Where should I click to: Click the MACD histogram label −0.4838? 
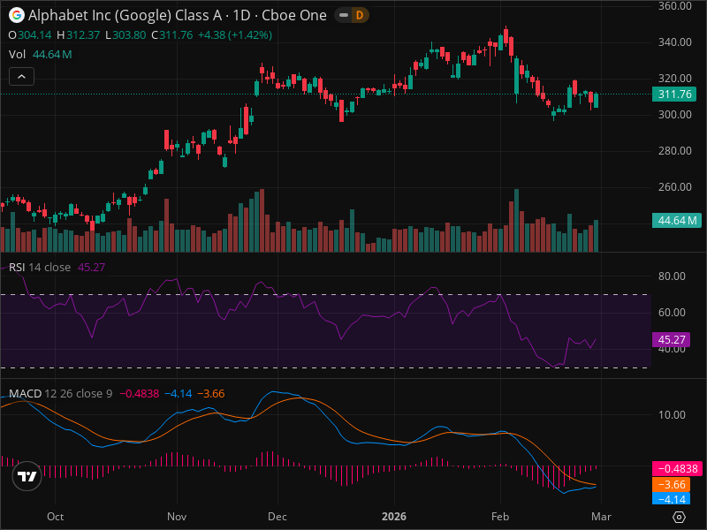[x=677, y=469]
